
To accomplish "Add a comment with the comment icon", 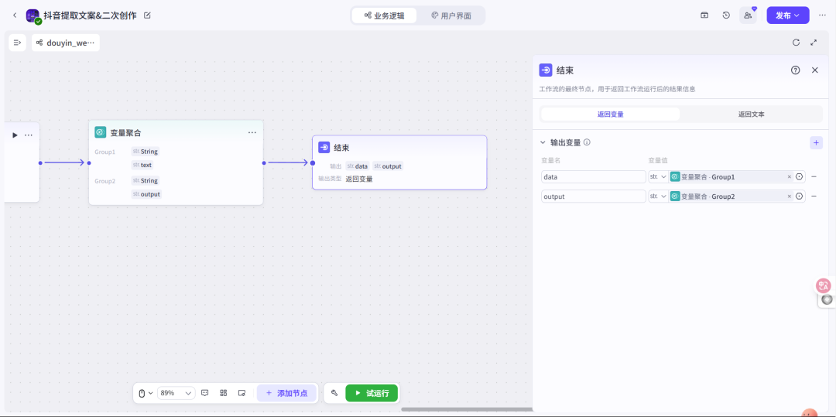I will tap(204, 393).
